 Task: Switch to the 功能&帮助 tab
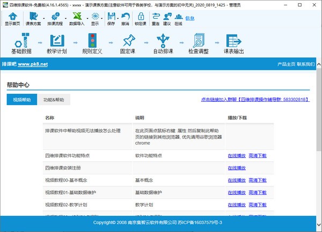click(54, 100)
